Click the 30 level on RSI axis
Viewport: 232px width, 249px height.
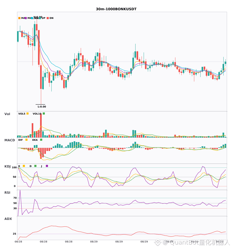click(15, 208)
